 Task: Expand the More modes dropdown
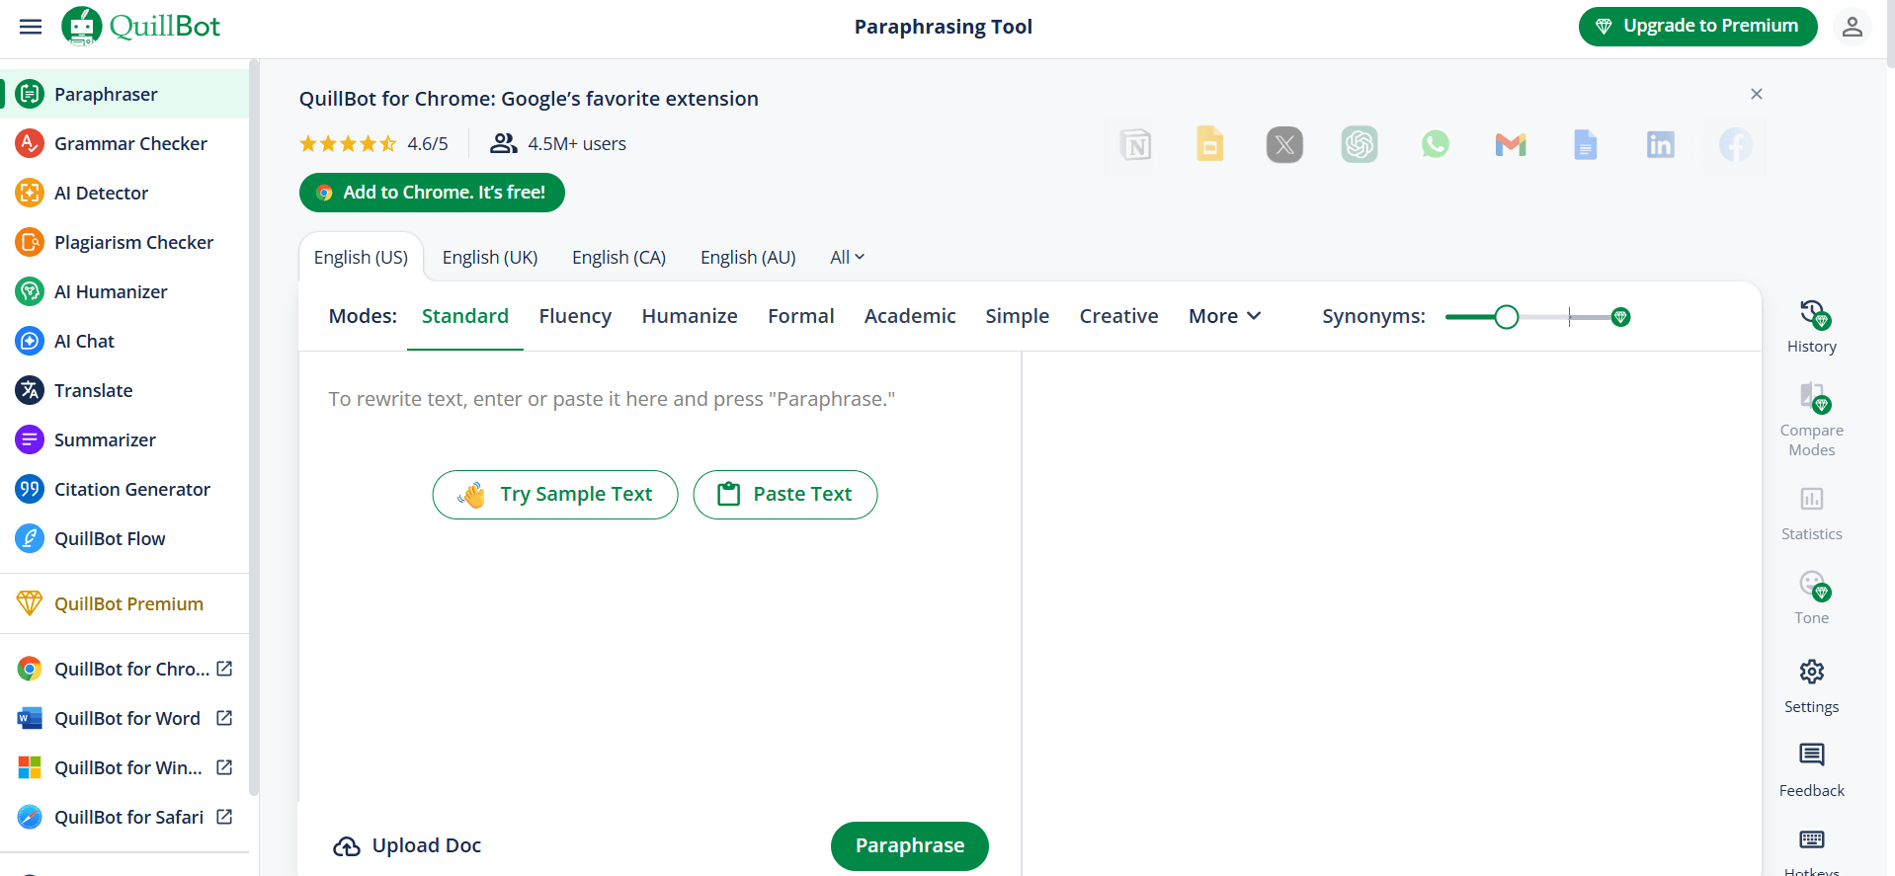click(x=1224, y=316)
